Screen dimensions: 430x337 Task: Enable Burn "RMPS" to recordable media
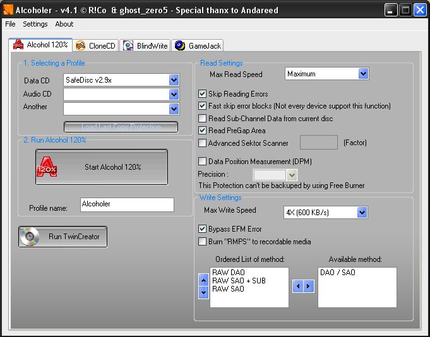[202, 242]
